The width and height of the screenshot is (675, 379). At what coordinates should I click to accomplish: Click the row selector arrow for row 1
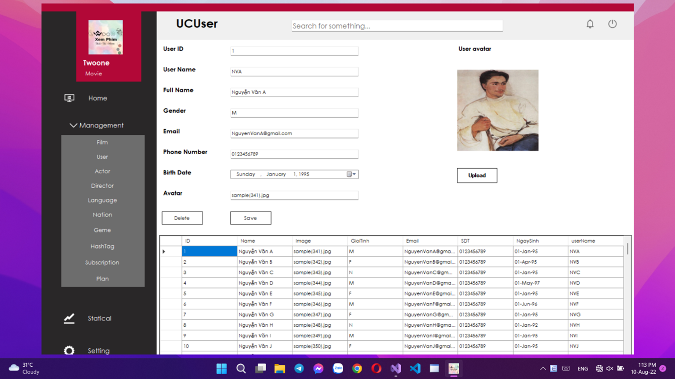(x=164, y=252)
